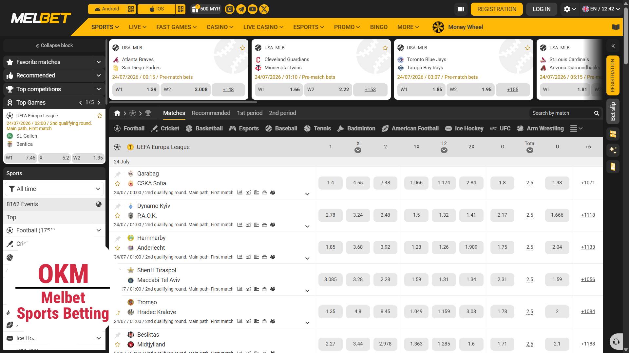Filter matches by Basketball

204,128
